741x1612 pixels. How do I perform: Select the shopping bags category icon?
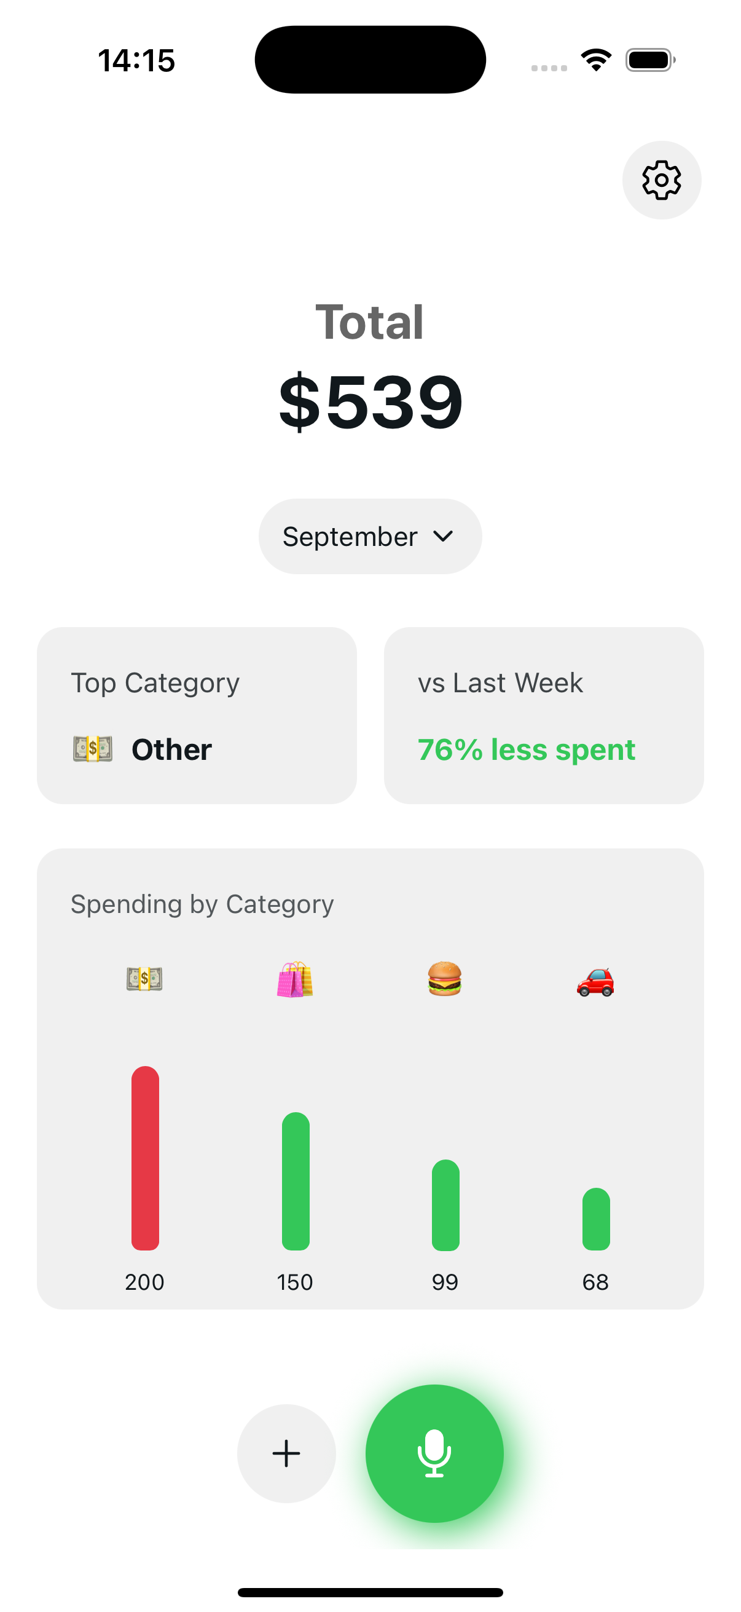coord(295,979)
